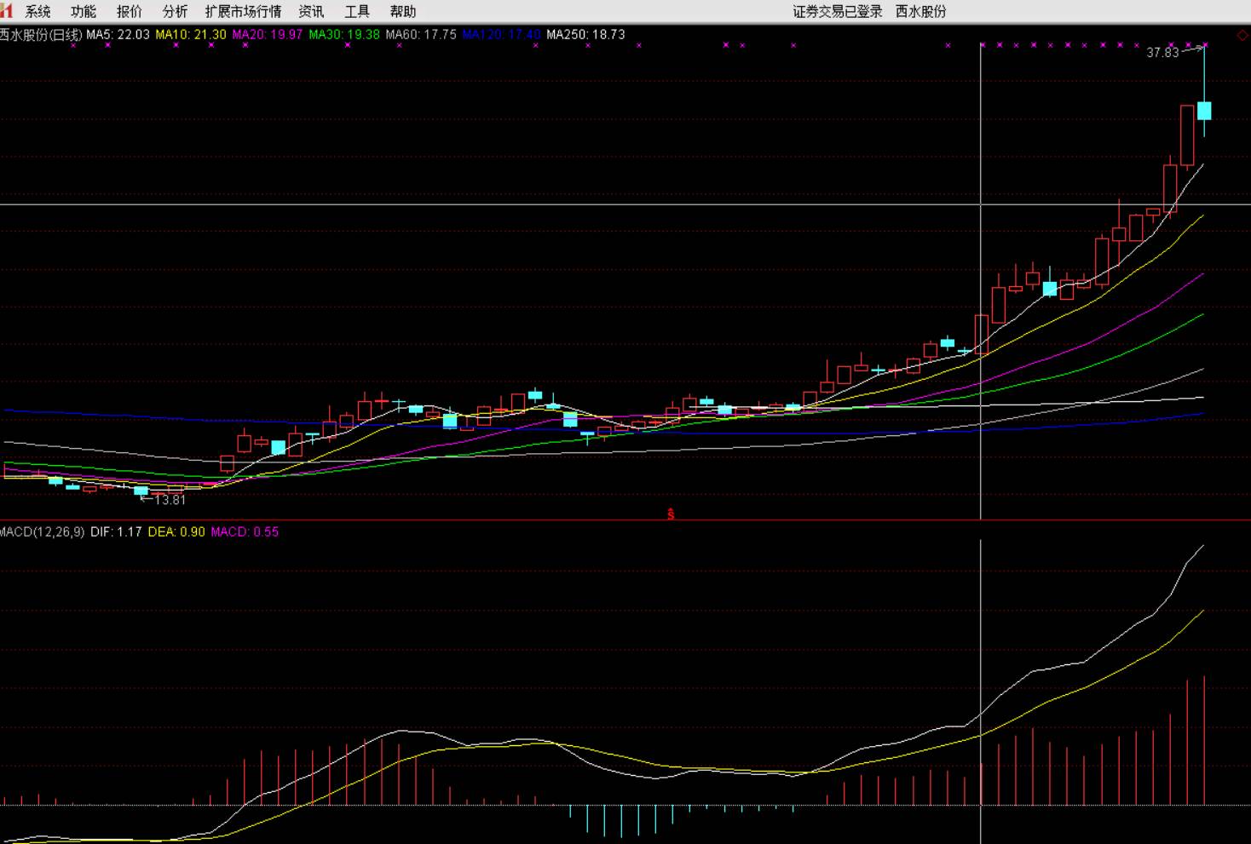Click the 13.81 low price label
This screenshot has height=844, width=1251.
[x=170, y=500]
